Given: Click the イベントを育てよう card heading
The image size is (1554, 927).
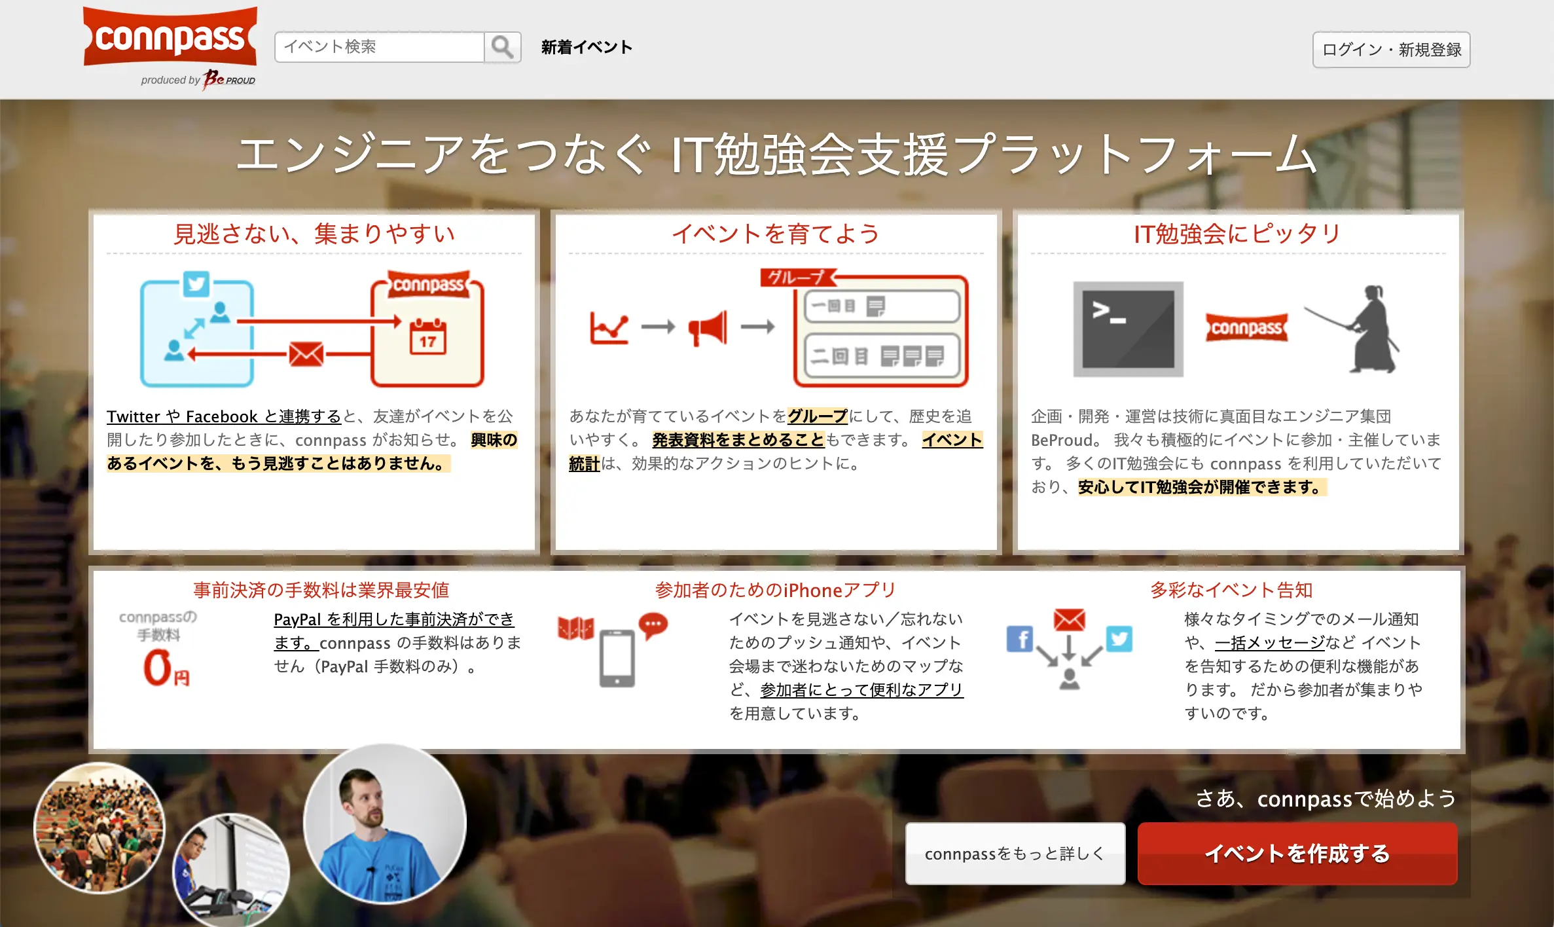Looking at the screenshot, I should [x=776, y=234].
